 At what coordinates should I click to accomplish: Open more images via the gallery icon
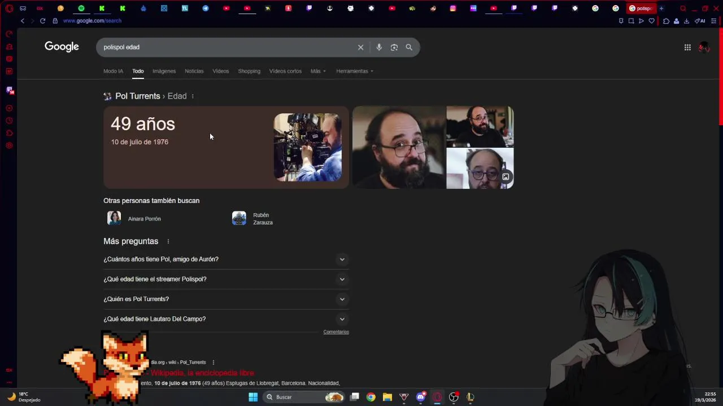point(506,177)
